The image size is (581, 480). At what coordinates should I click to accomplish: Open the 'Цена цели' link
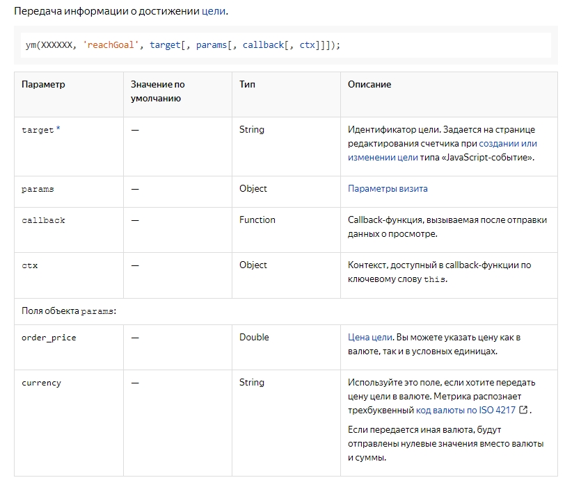tap(369, 338)
